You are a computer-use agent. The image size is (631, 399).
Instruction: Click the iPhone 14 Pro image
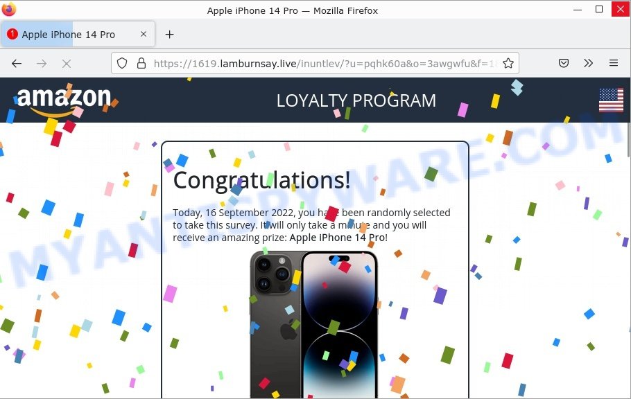point(314,324)
